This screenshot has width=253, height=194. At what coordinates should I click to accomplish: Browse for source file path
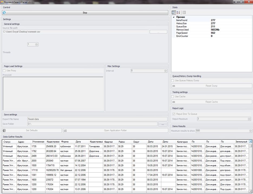coord(158,32)
